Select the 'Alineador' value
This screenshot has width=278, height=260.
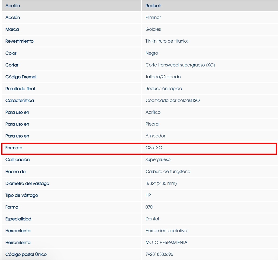click(155, 136)
